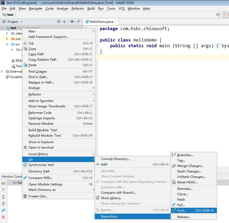Select Tag option in Repository submenu
Viewport: 229px width, 223px height.
point(194,161)
